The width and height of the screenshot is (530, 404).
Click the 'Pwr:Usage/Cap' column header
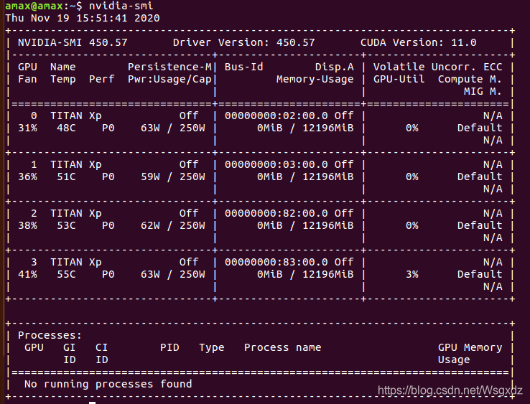click(x=169, y=79)
